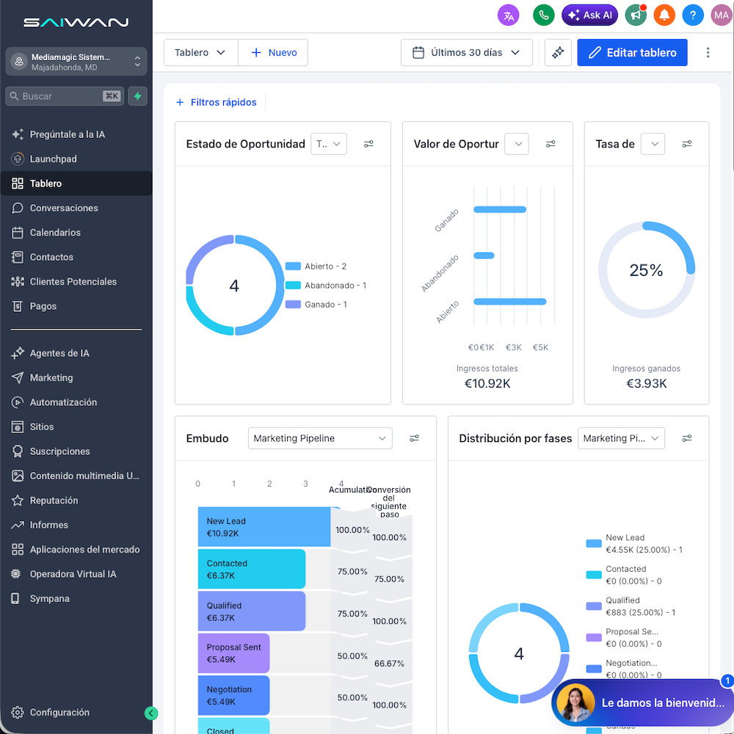The image size is (734, 734).
Task: Open the language translation icon
Action: [508, 15]
